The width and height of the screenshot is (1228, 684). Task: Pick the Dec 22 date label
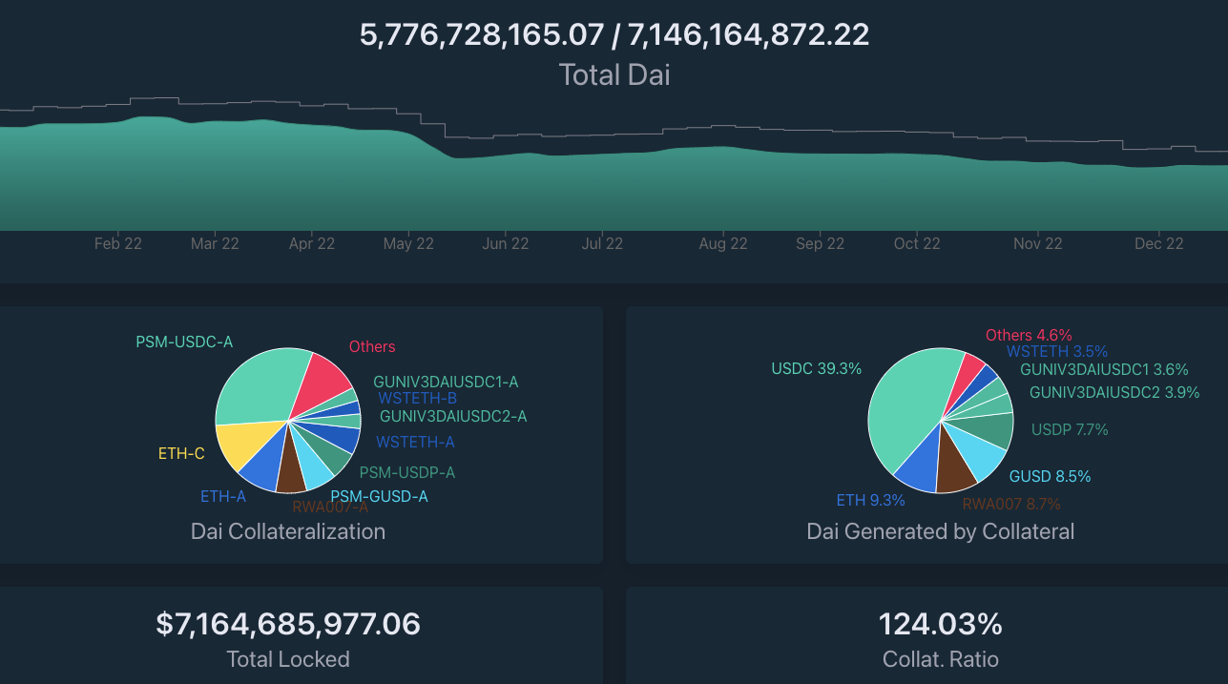click(x=1159, y=243)
